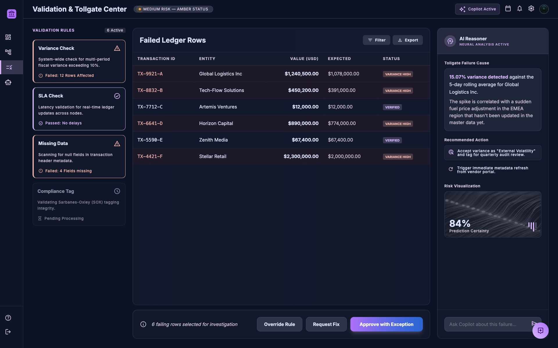Select the Missing Data rule card
This screenshot has width=558, height=348.
79,157
